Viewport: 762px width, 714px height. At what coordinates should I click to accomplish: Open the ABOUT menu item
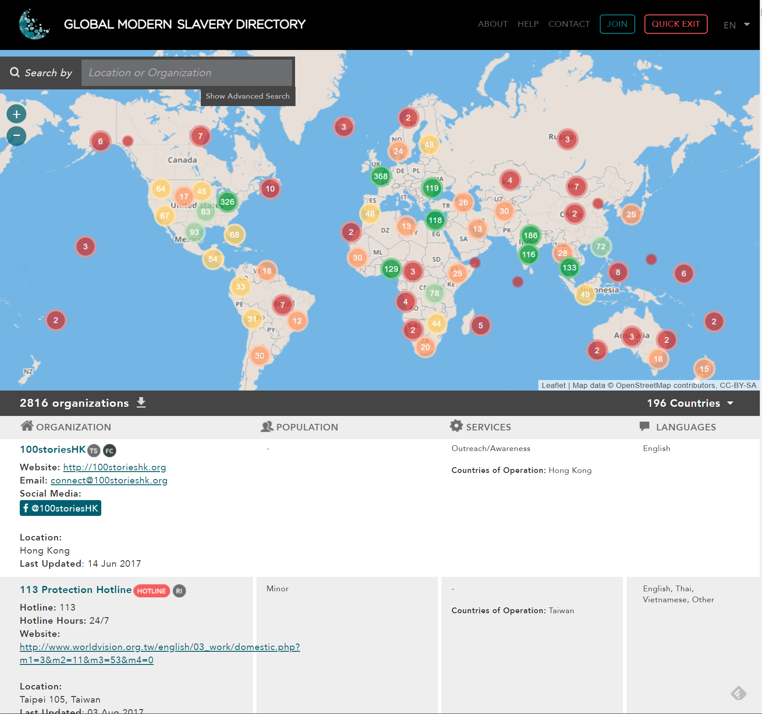pos(493,24)
